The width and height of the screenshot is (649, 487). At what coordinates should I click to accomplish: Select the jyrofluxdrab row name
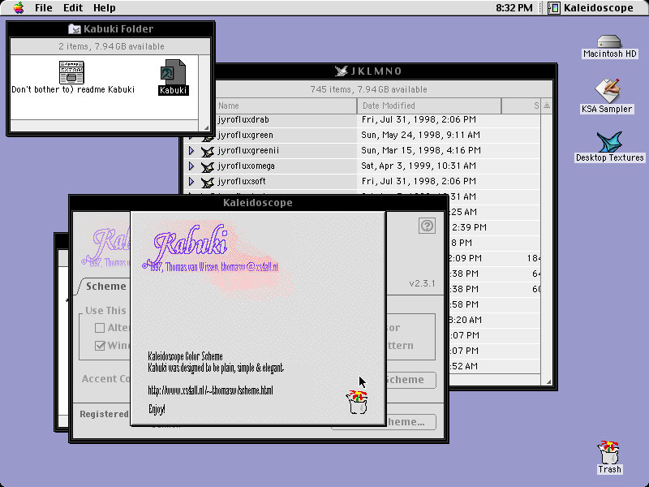pyautogui.click(x=243, y=119)
